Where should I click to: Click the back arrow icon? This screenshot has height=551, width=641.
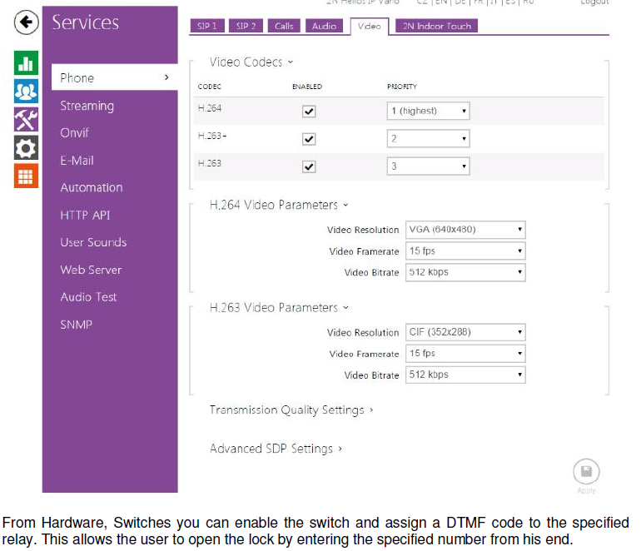pos(27,22)
